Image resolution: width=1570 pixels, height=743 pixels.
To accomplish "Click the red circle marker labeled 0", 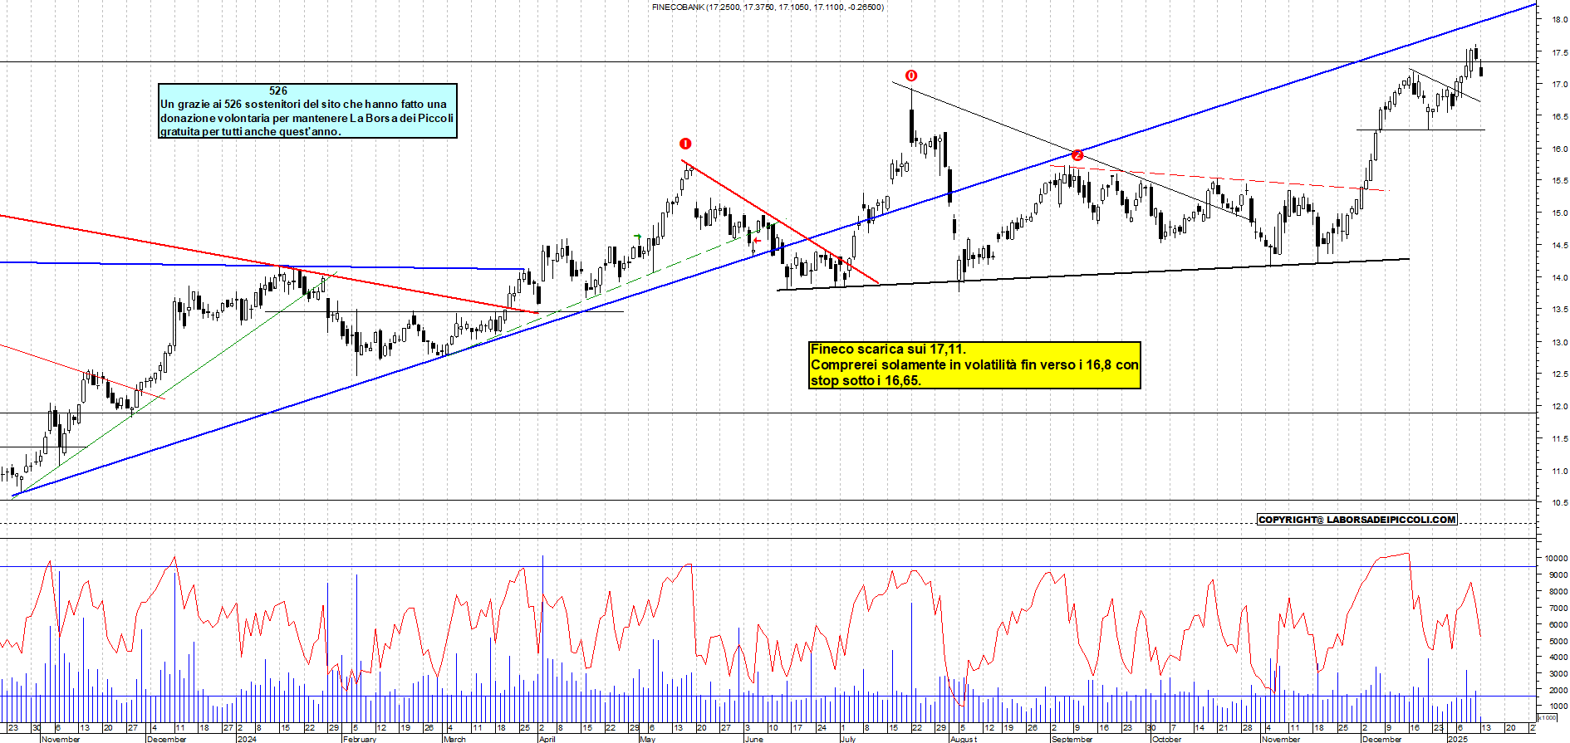I will pos(911,76).
